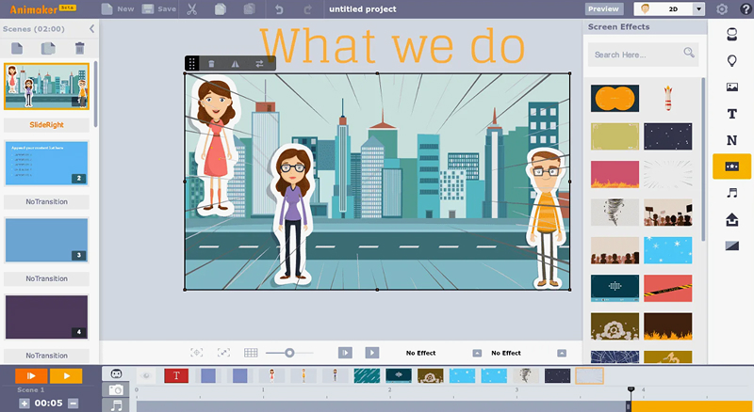Open the Properties lightbulb panel
Viewport: 754px width, 412px height.
coord(731,61)
